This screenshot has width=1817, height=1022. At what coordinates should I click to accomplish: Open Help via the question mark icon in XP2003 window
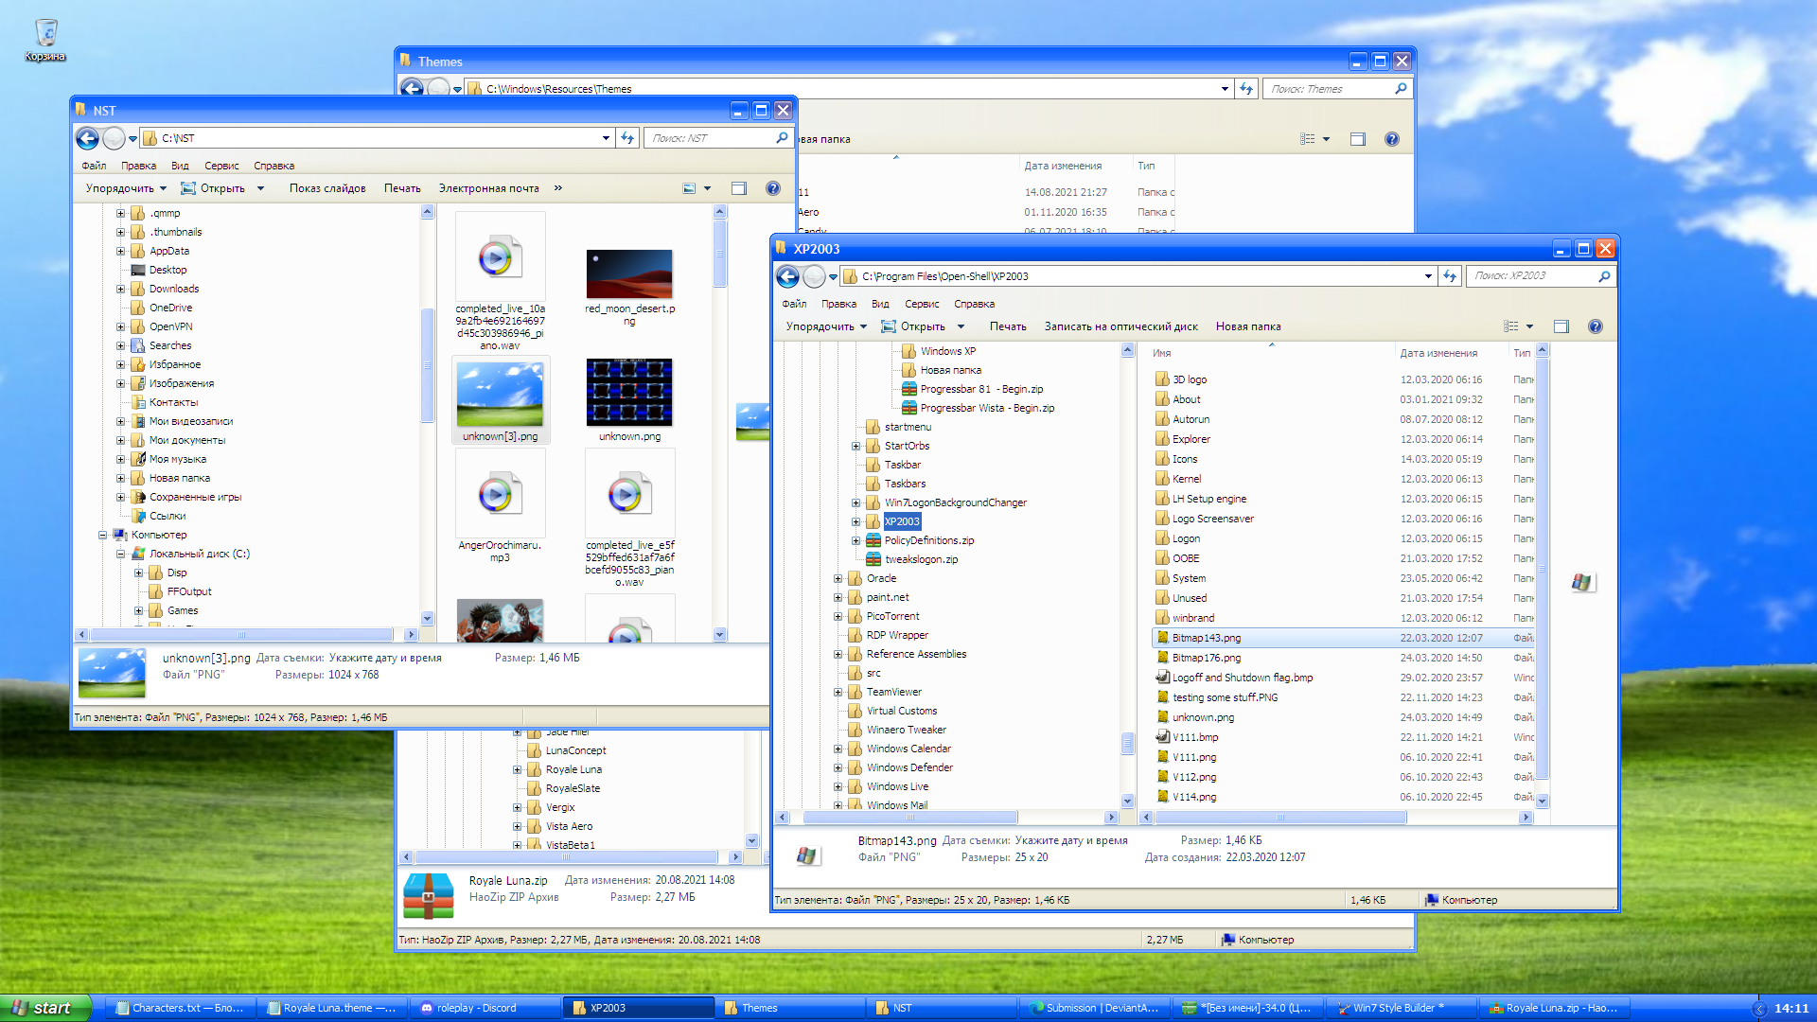point(1596,326)
